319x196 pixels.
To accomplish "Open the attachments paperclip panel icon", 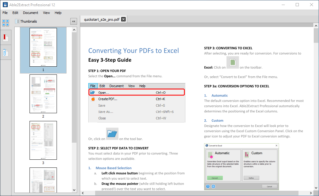I will [6, 53].
